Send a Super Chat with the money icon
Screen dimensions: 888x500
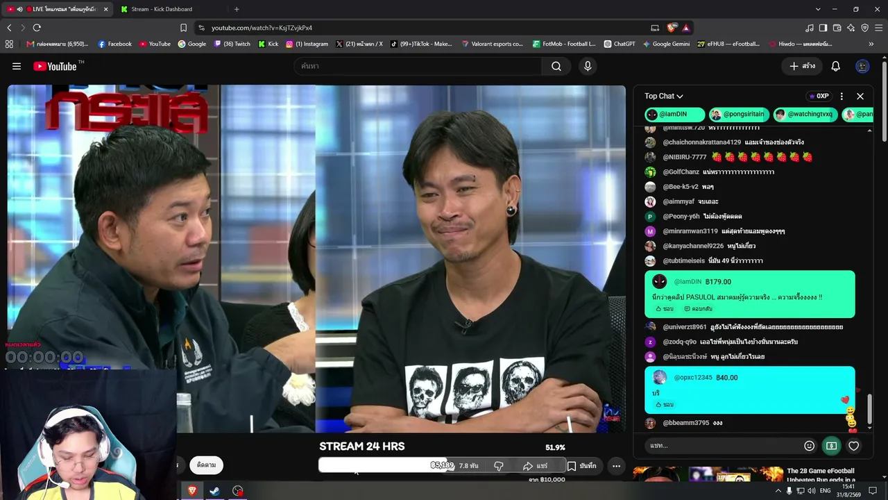(x=831, y=446)
